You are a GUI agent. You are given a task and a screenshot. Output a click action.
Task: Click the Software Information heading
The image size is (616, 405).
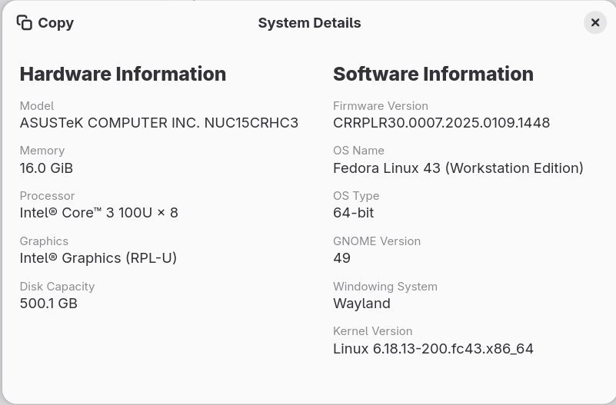click(x=433, y=74)
